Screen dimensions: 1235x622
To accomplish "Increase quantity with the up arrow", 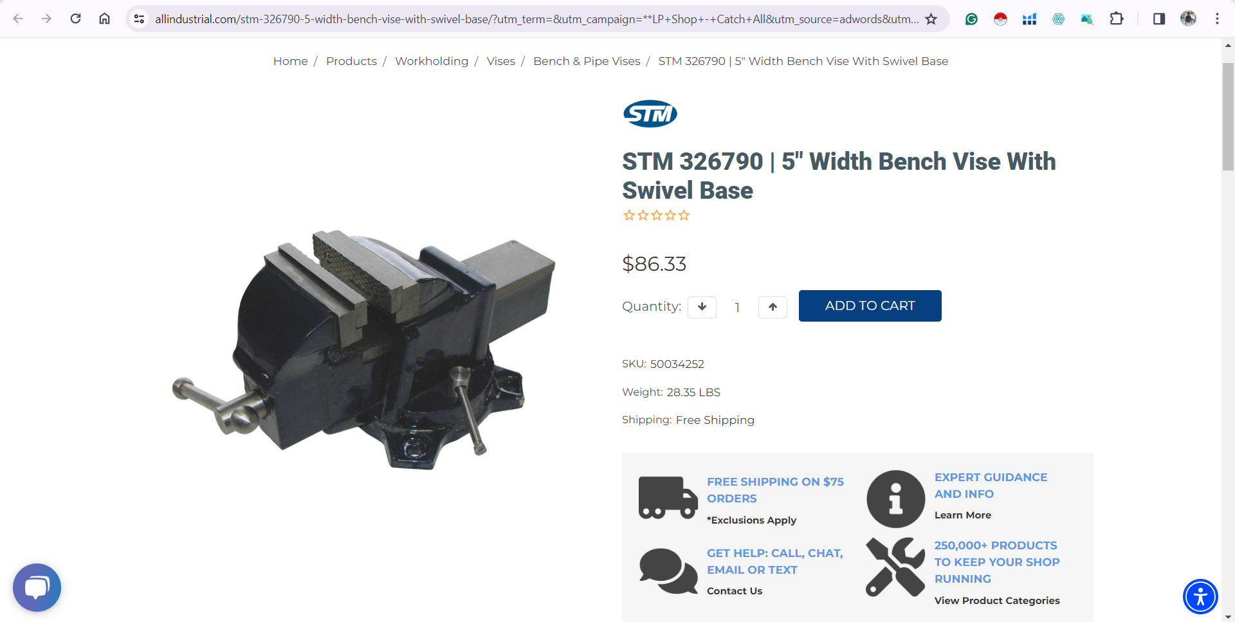I will [x=773, y=307].
